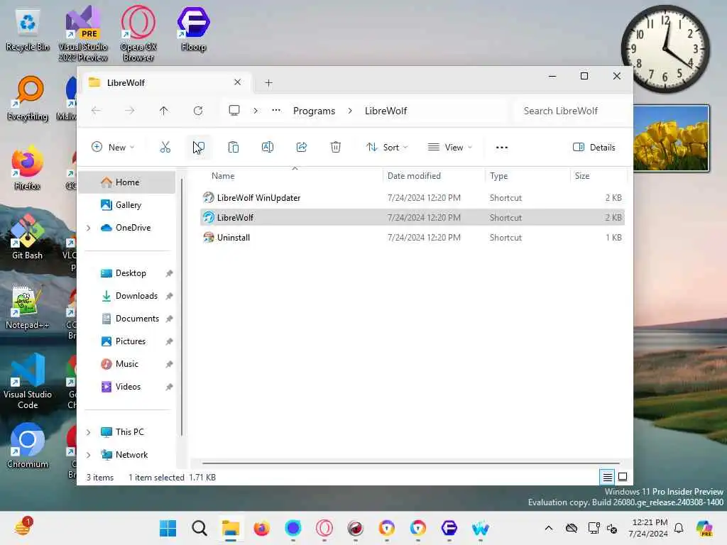727x545 pixels.
Task: Click Programs in the breadcrumb path
Action: tap(314, 111)
